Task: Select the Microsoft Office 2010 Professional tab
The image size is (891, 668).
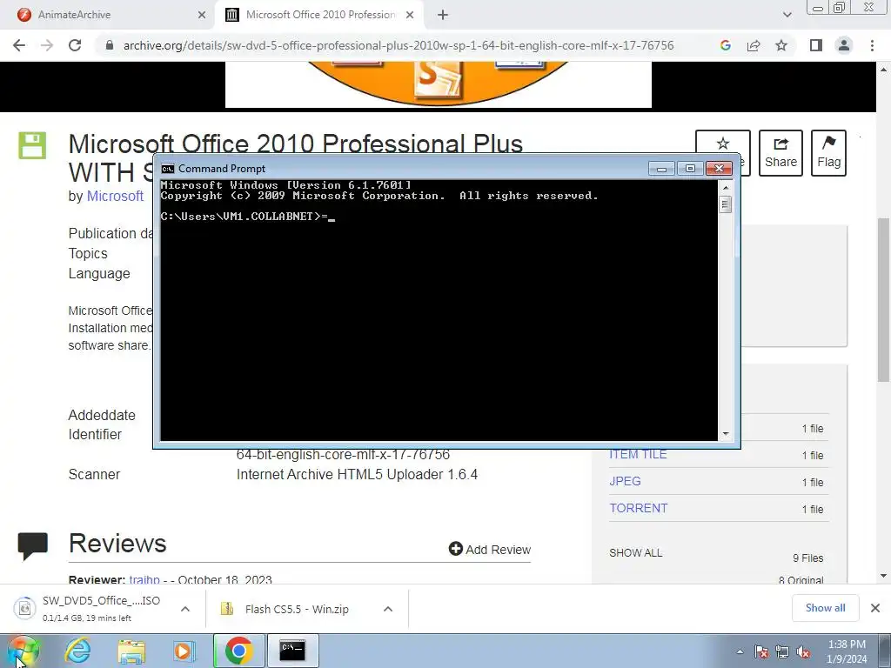Action: [x=320, y=15]
